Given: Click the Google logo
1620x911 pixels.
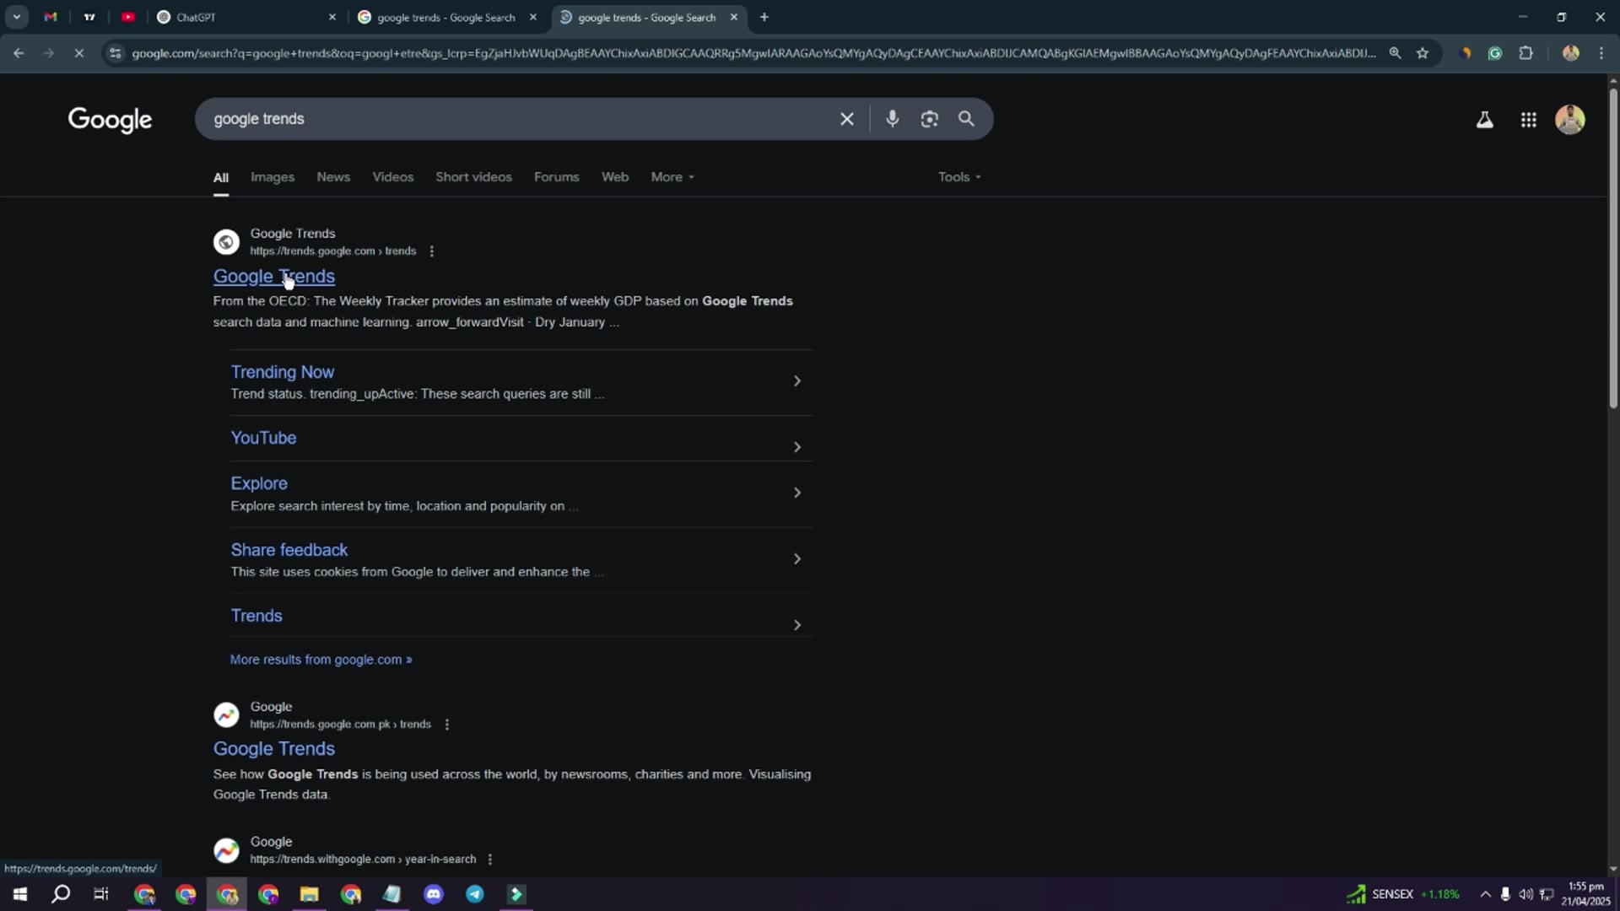Looking at the screenshot, I should click(x=110, y=120).
